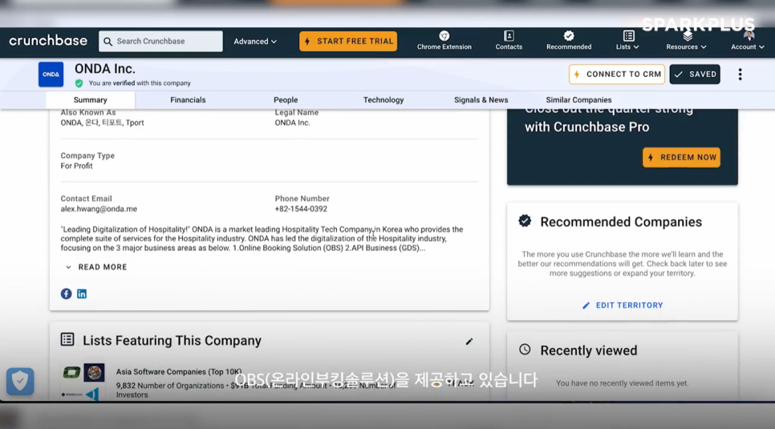The height and width of the screenshot is (429, 775).
Task: Expand the Resources dropdown menu
Action: [686, 47]
